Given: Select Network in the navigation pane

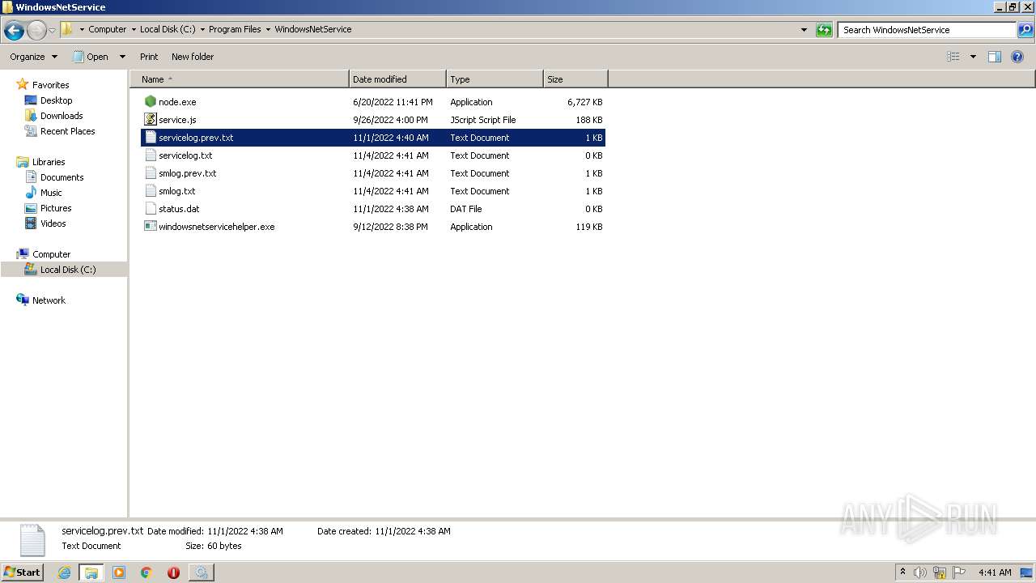Looking at the screenshot, I should (x=49, y=300).
